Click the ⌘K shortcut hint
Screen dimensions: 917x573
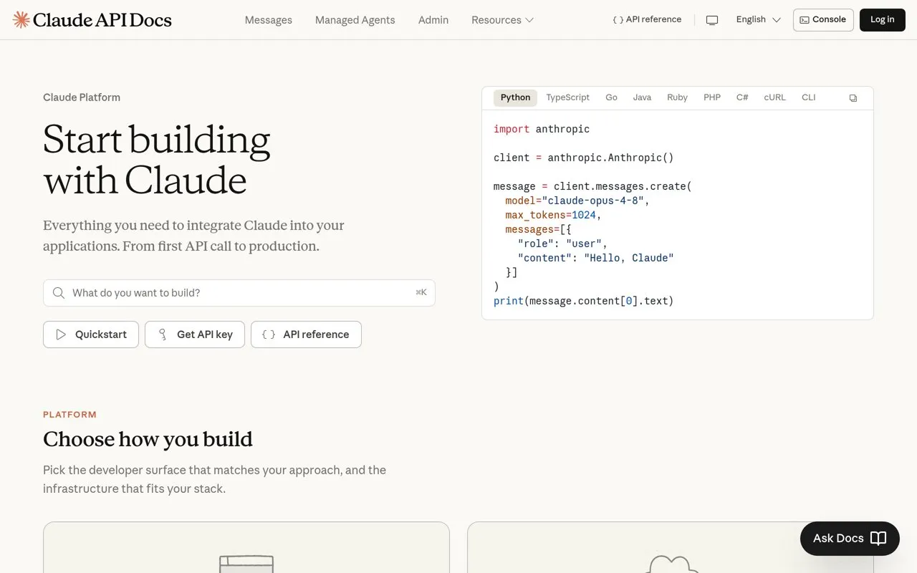coord(421,292)
